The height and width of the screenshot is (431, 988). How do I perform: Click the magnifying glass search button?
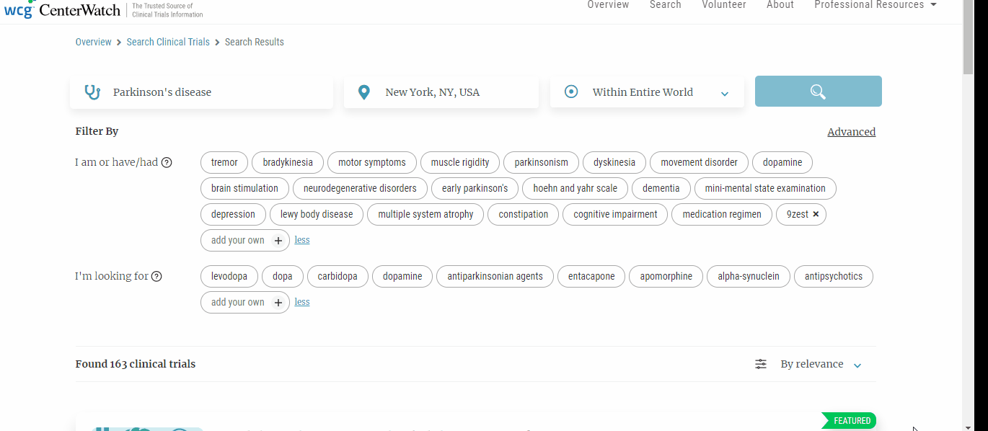tap(818, 92)
